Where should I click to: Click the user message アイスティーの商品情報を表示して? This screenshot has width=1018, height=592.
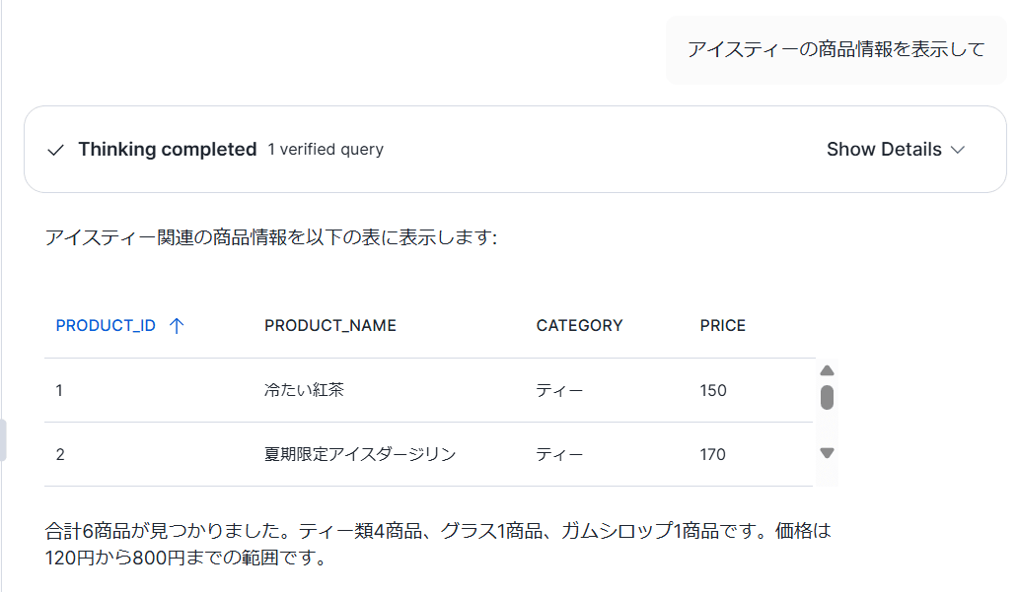coord(836,49)
